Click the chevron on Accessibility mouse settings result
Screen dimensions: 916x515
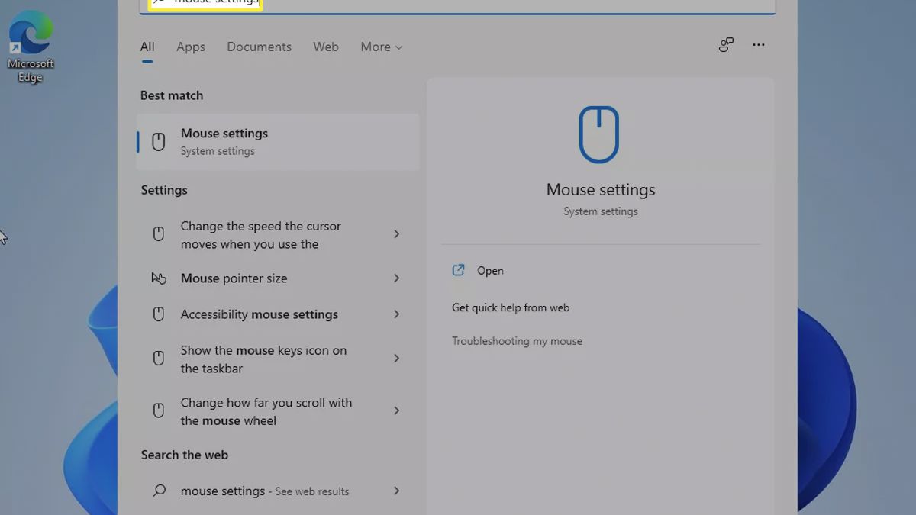(397, 314)
